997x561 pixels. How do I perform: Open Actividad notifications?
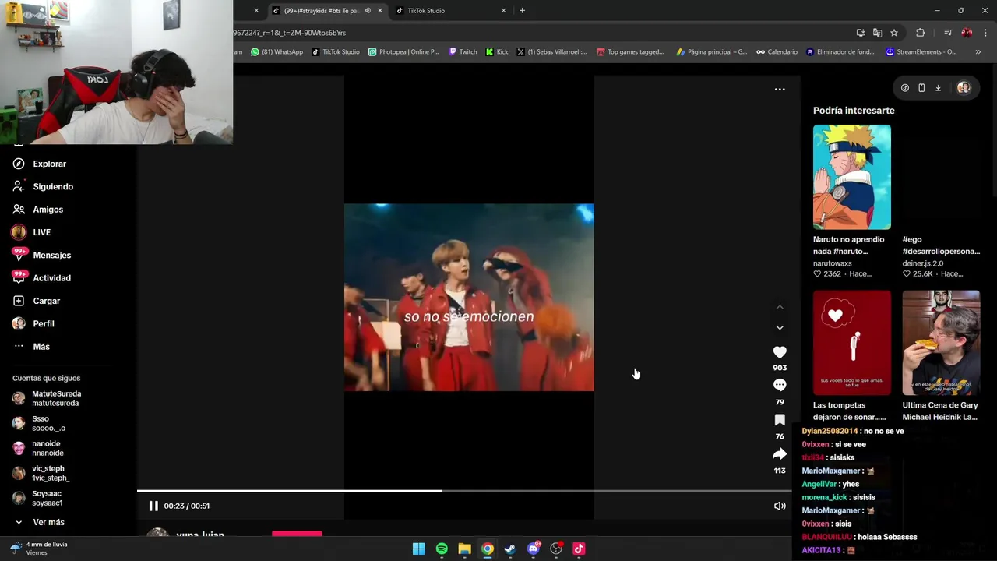point(51,278)
